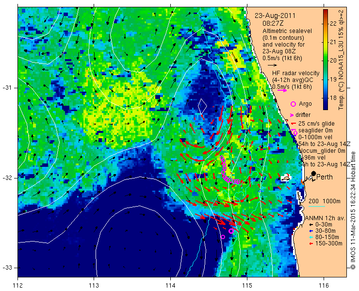Click the '30-80m' depth label
Viewport: 359px width, 291px height.
[x=326, y=231]
